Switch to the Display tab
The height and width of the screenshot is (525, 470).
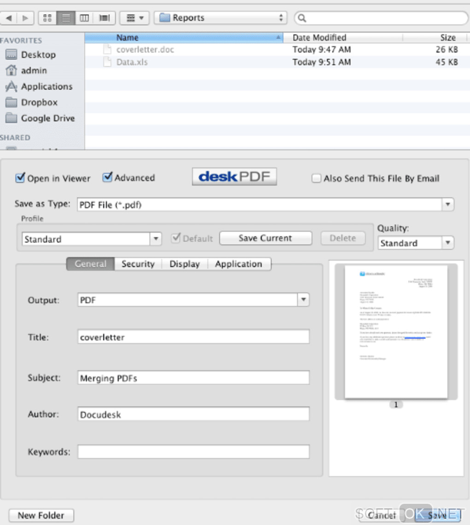pos(185,264)
